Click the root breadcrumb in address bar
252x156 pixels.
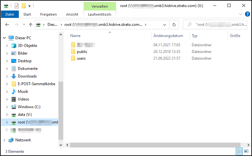(103, 25)
